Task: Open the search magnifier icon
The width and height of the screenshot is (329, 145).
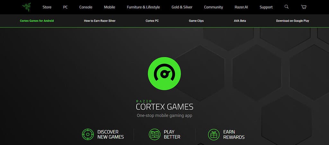Action: [286, 7]
